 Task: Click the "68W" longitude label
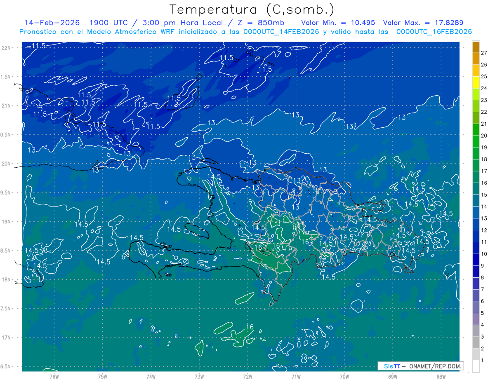coord(441,376)
